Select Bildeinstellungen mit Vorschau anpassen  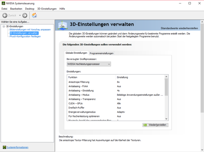tap(30, 29)
